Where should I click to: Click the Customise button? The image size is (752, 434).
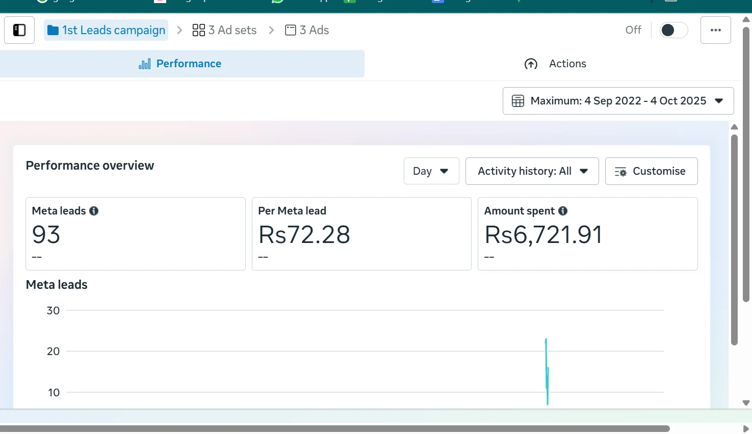click(651, 171)
